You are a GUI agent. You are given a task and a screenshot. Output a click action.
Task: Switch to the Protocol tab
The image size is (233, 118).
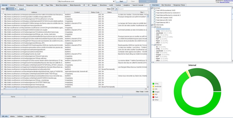(21, 5)
